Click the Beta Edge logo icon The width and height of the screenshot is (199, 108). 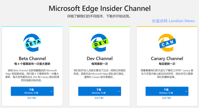[x=32, y=43]
